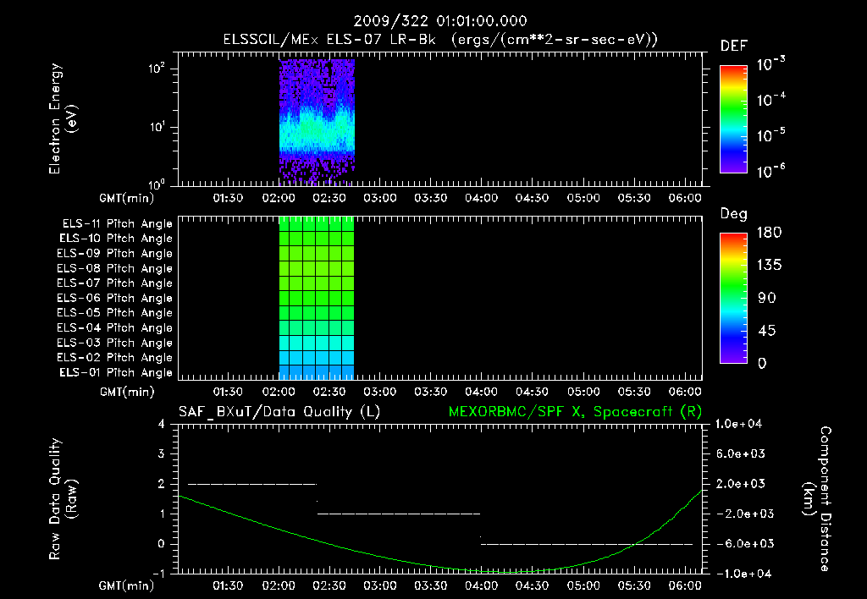
Task: Click the 10^-4 value on the DEF scale
Action: [x=770, y=99]
